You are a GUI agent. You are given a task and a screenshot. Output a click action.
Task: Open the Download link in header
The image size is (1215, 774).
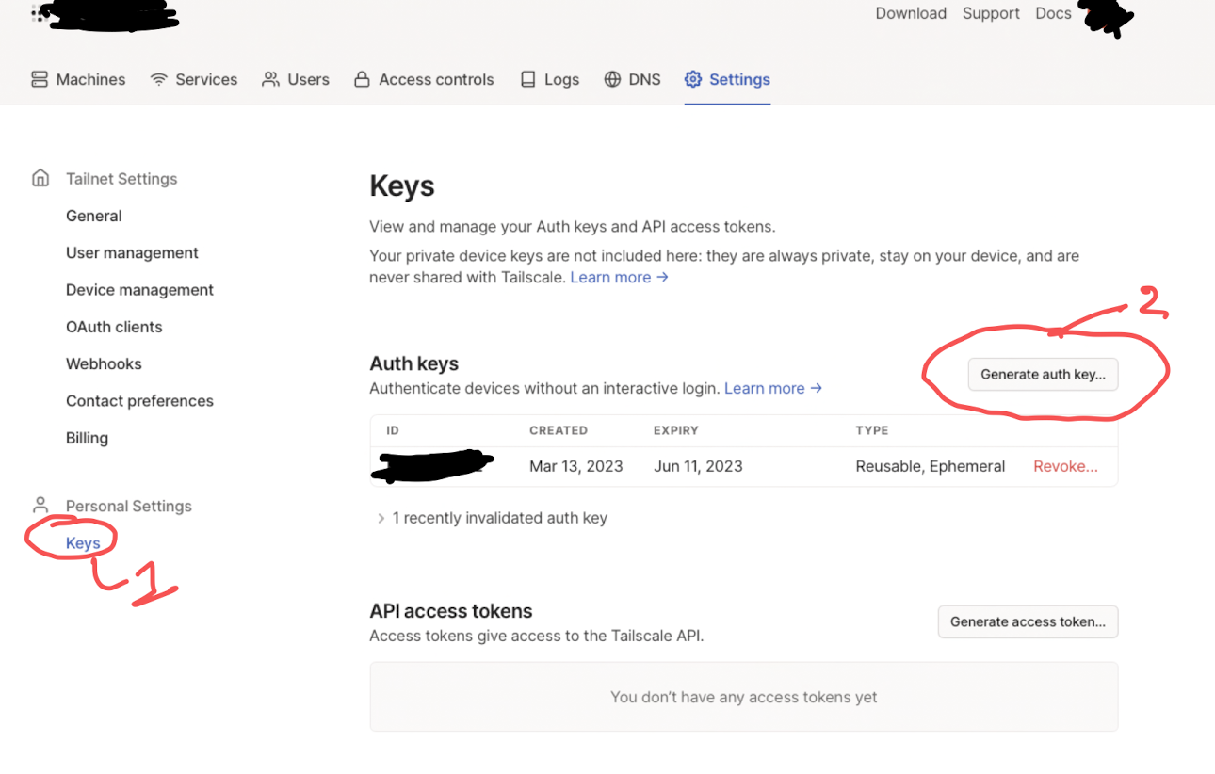pyautogui.click(x=911, y=13)
